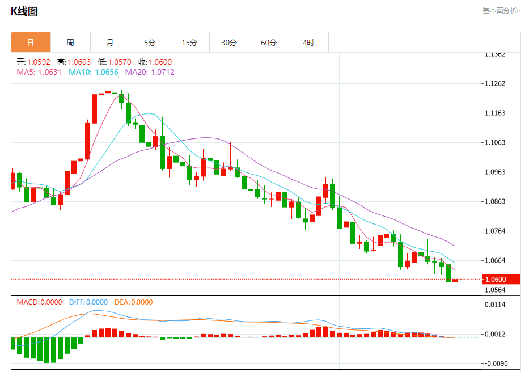This screenshot has height=372, width=525.
Task: Open the 15分 chart tab
Action: click(x=189, y=42)
